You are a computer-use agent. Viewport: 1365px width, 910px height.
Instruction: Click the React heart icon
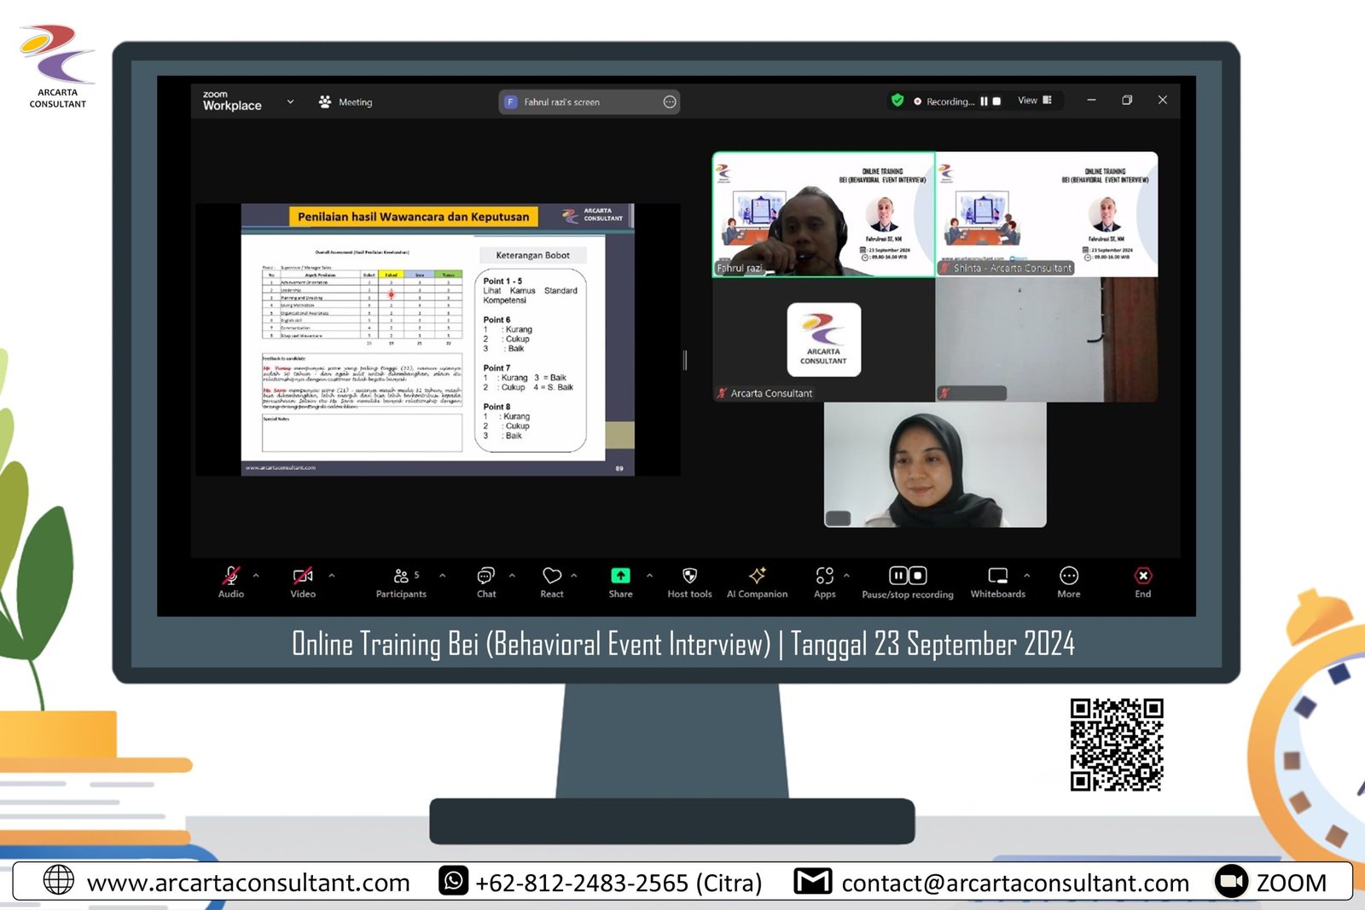click(551, 577)
